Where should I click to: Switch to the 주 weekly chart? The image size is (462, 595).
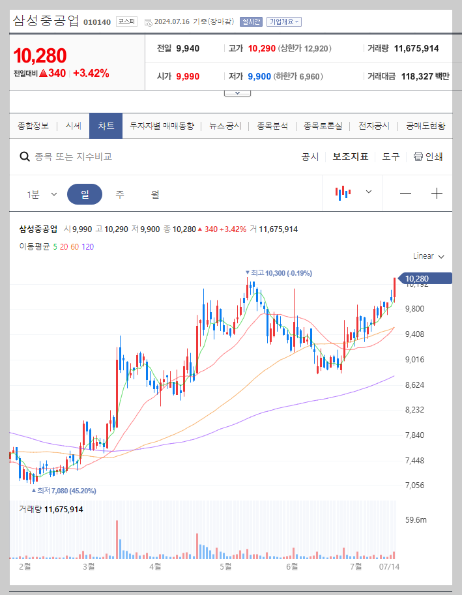(x=120, y=194)
